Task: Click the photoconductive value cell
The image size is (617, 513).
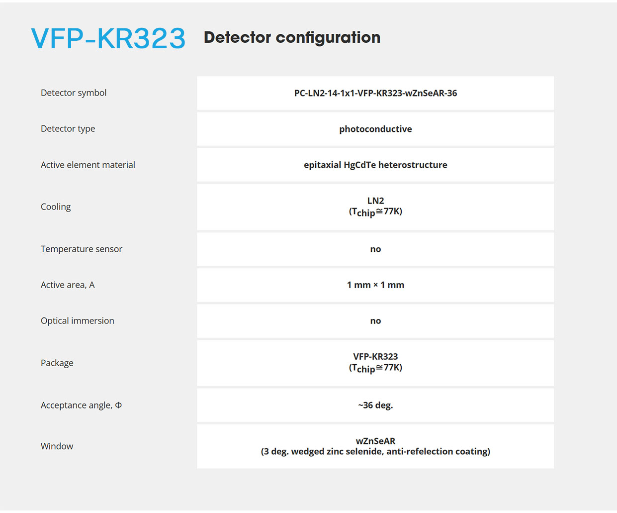Action: tap(375, 129)
